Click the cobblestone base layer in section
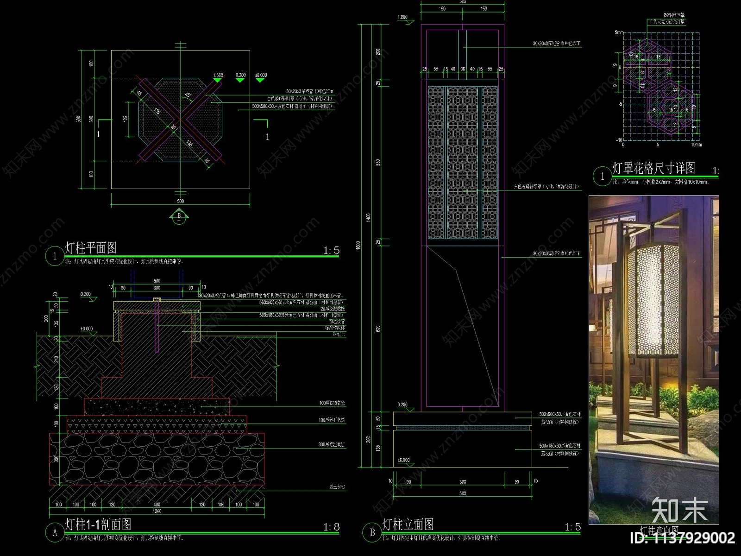 pyautogui.click(x=157, y=459)
